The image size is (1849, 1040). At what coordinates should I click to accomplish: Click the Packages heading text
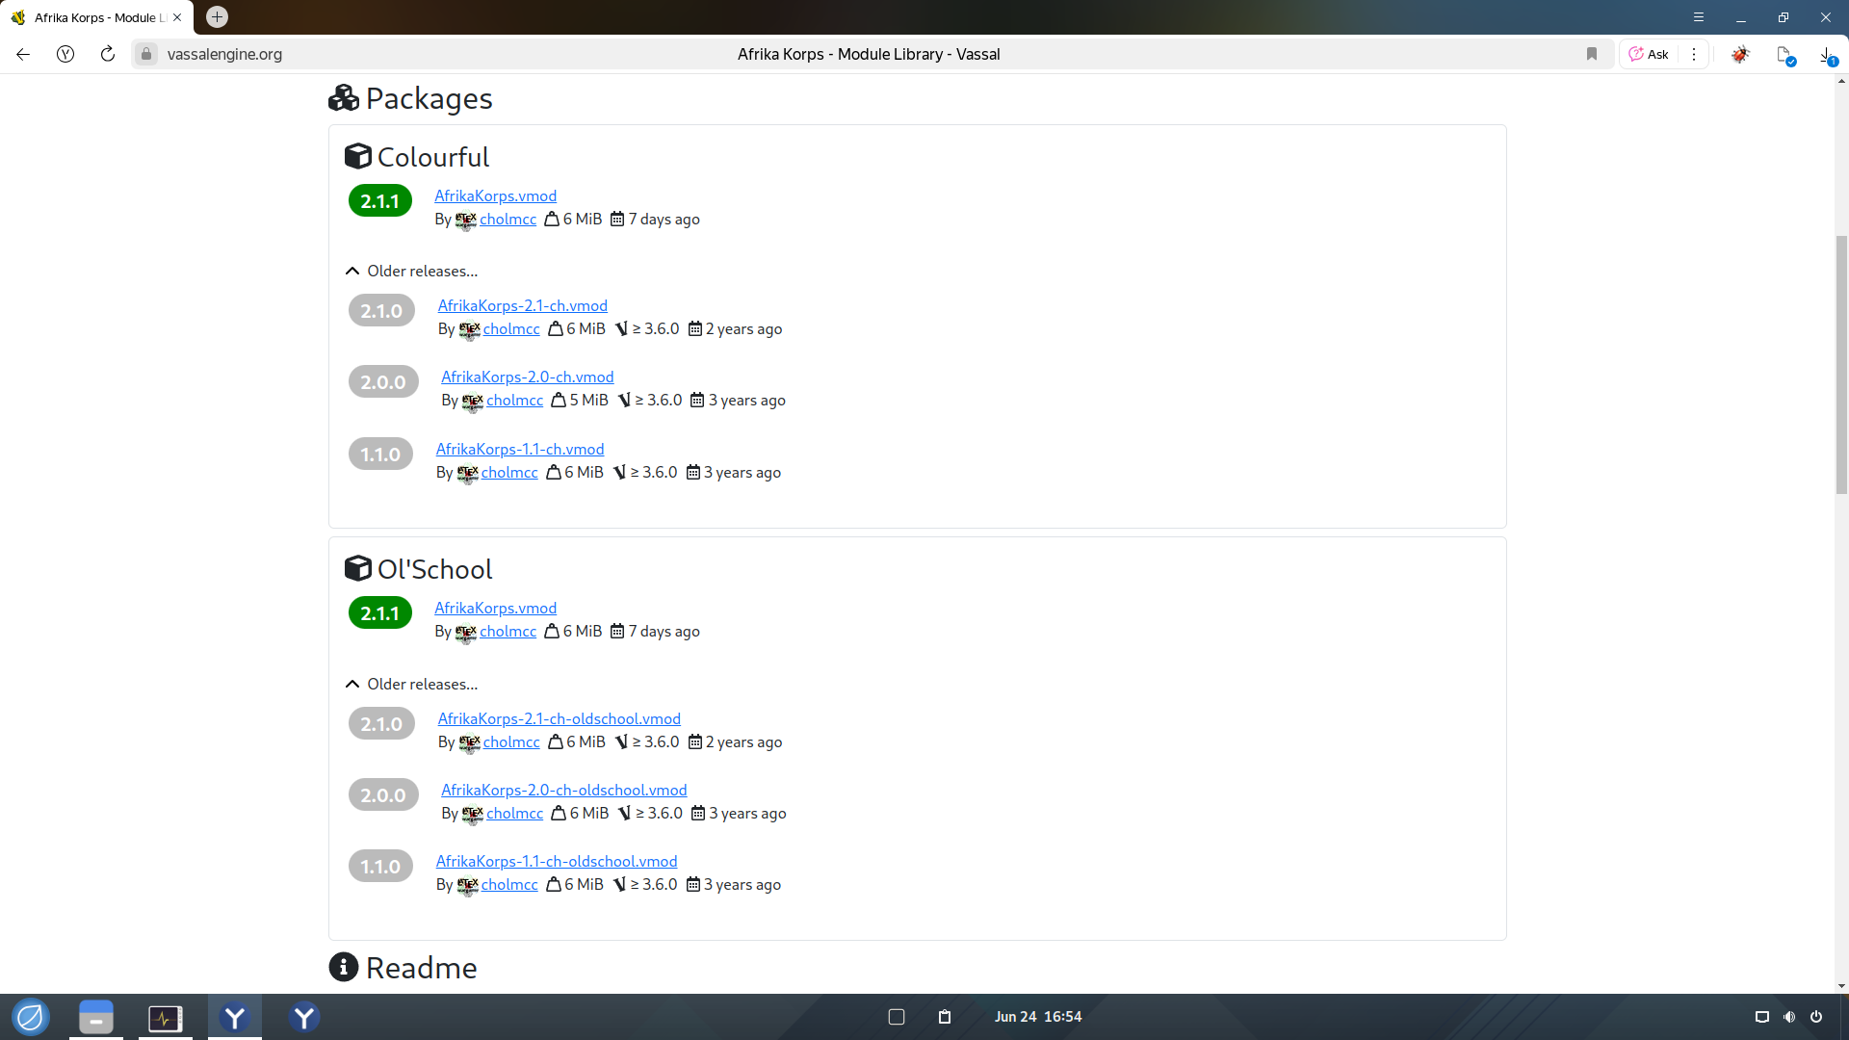tap(430, 98)
